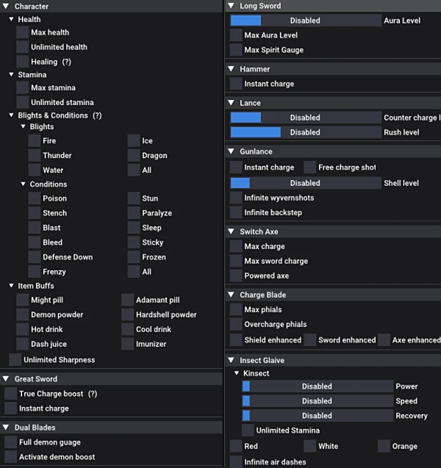Image resolution: width=441 pixels, height=468 pixels.
Task: Check Max stamina option
Action: point(22,87)
